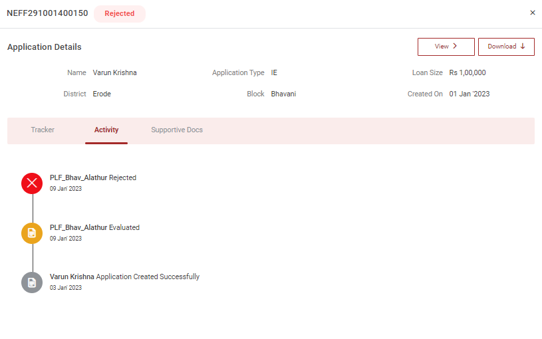Click the gray application created icon

pyautogui.click(x=32, y=282)
